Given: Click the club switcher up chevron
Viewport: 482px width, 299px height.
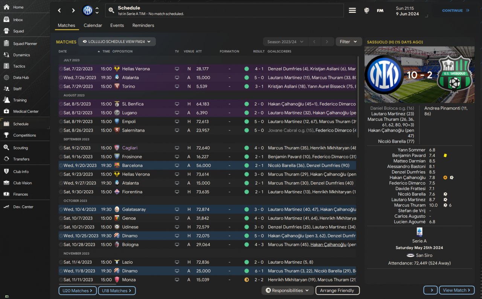Looking at the screenshot, I should tap(97, 8).
